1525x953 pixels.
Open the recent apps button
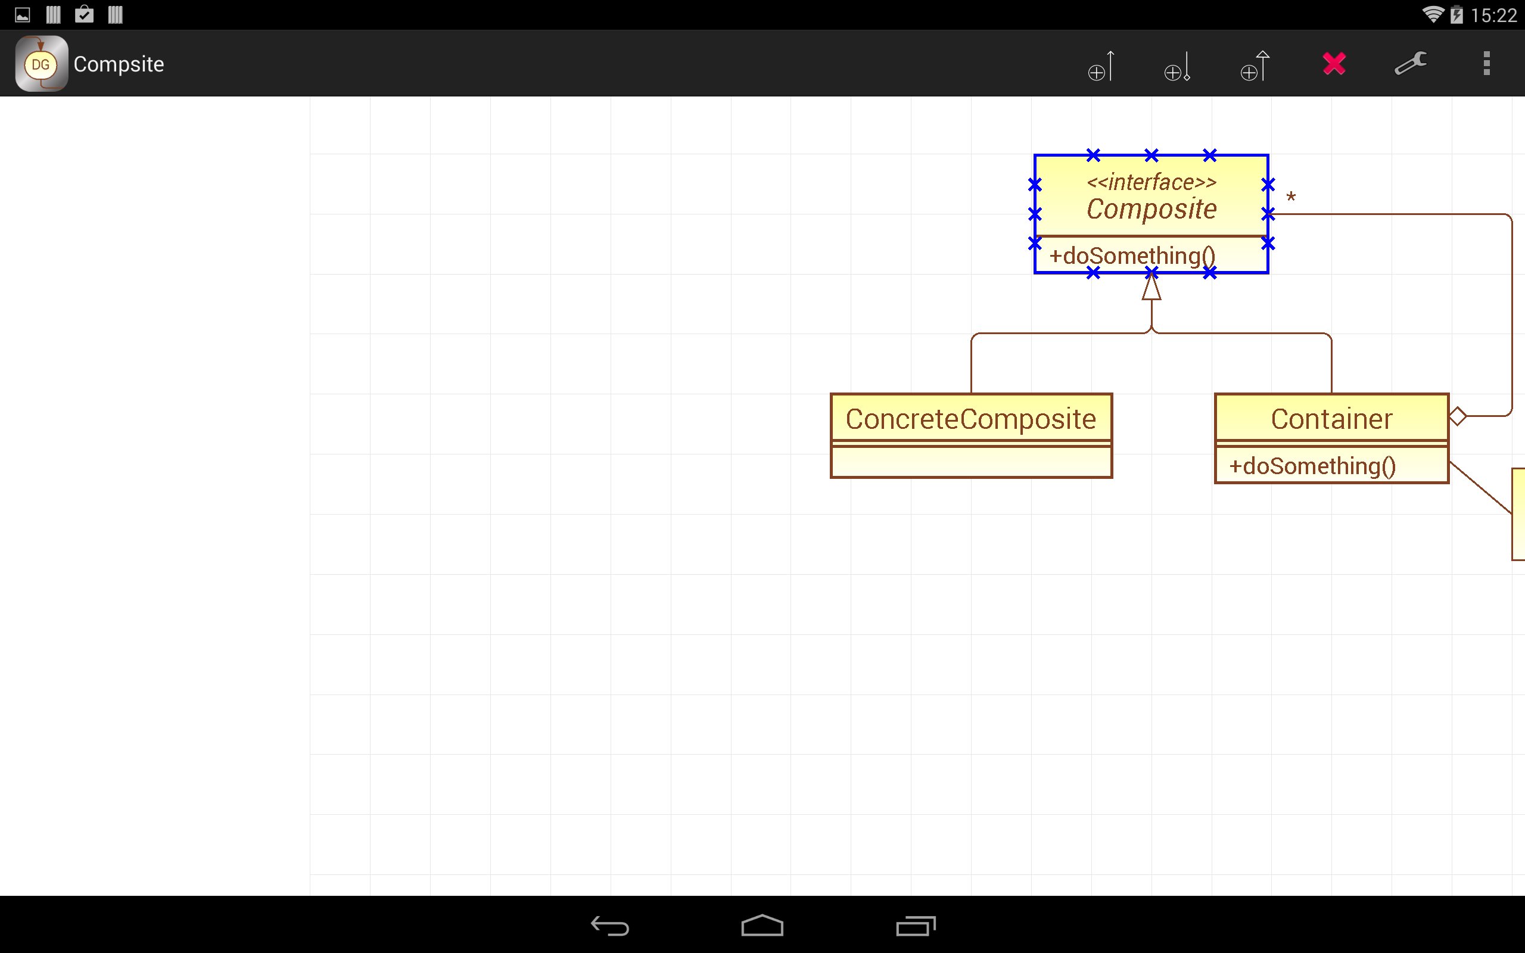[x=915, y=925]
